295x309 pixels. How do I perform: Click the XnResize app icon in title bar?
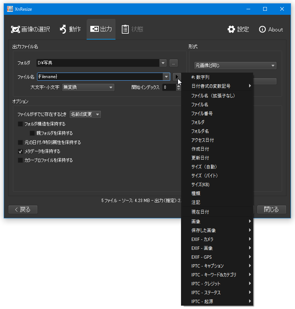(x=10, y=9)
